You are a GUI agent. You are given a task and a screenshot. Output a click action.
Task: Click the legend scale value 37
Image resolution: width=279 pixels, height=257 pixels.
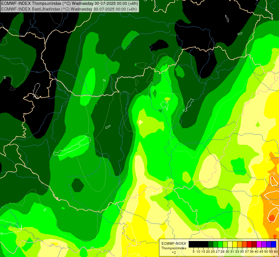[x=247, y=252]
